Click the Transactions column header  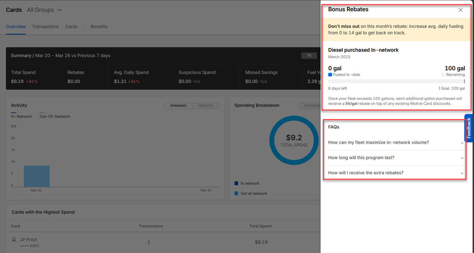[x=151, y=226]
